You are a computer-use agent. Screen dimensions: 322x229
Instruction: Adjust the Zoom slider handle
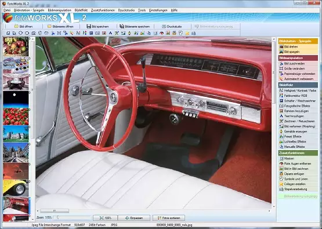(x=57, y=217)
